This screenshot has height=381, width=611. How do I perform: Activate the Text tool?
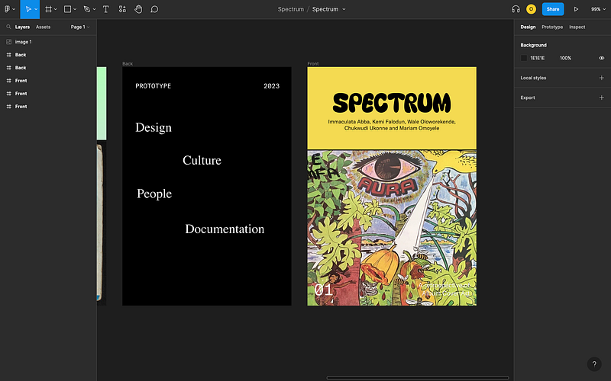pos(105,9)
